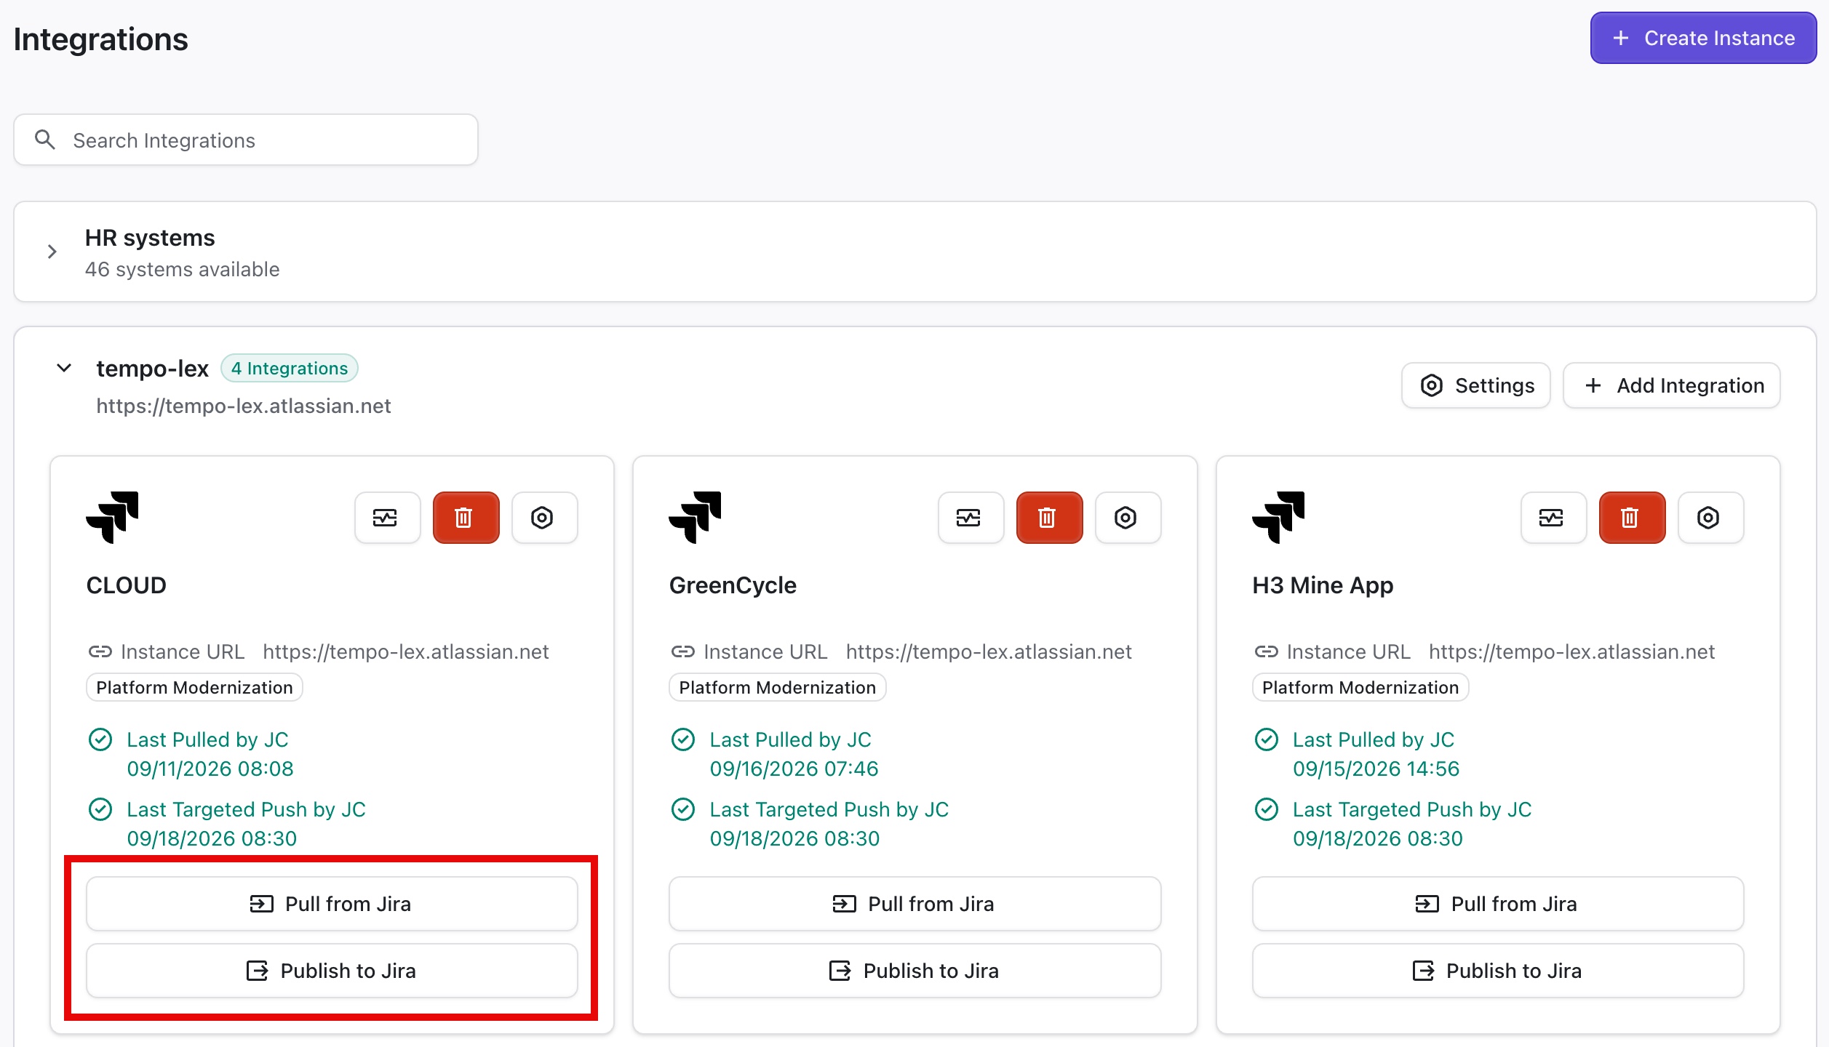Image resolution: width=1829 pixels, height=1047 pixels.
Task: Click Publish to Jira on CLOUD card
Action: [x=332, y=971]
